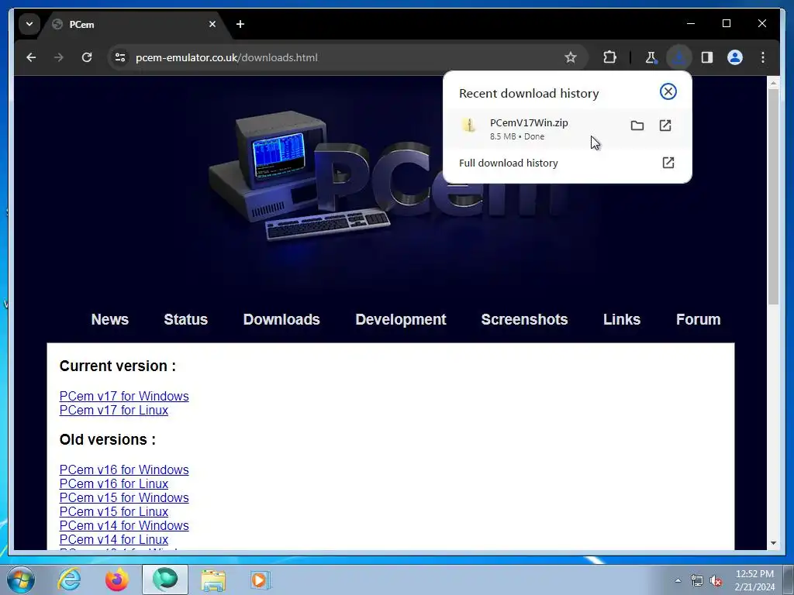794x595 pixels.
Task: Open the tab search dropdown
Action: pos(29,24)
